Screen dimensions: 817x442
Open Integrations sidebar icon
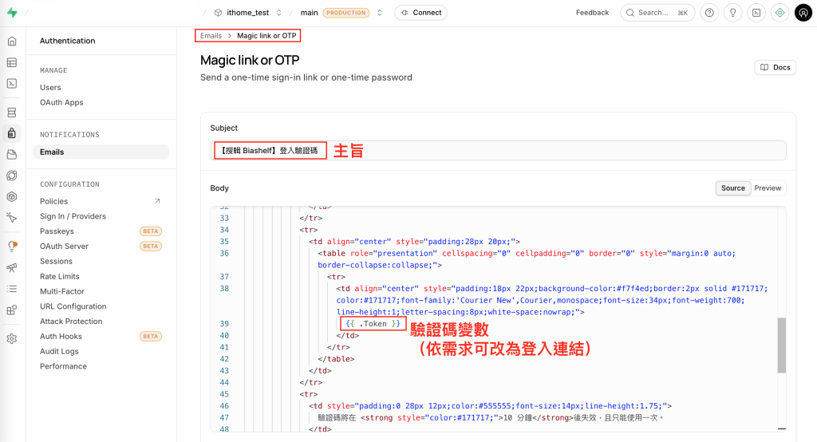pyautogui.click(x=12, y=310)
